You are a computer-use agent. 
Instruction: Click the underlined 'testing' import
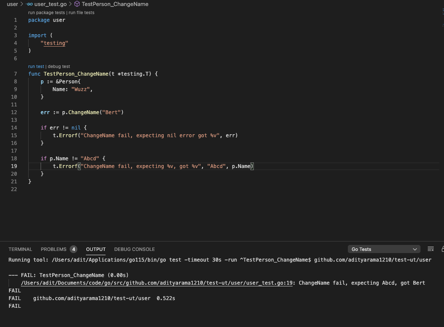tap(54, 43)
